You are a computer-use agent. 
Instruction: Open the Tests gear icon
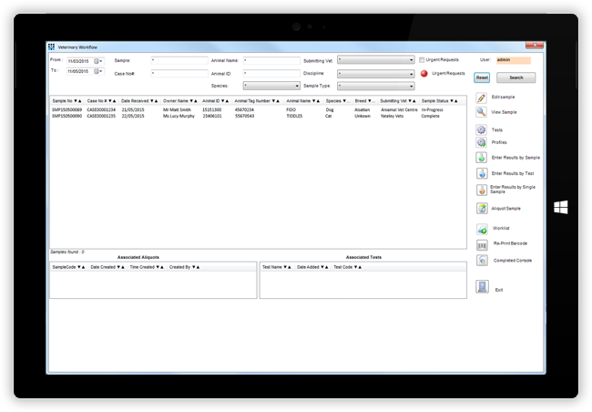click(x=481, y=129)
